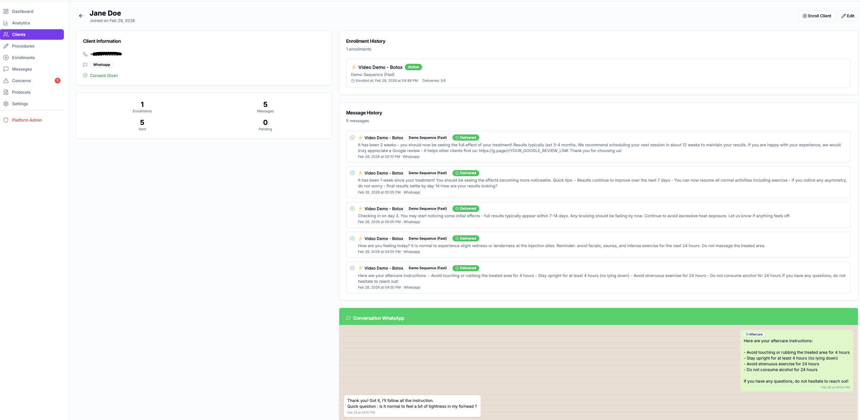Click the Messages chat bubble icon
This screenshot has width=860, height=420.
click(6, 69)
